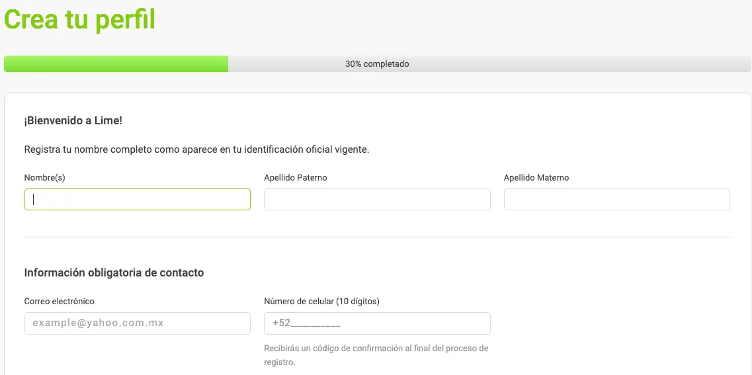Click the 'Apellido Paterno' field label
The width and height of the screenshot is (752, 375).
[296, 177]
